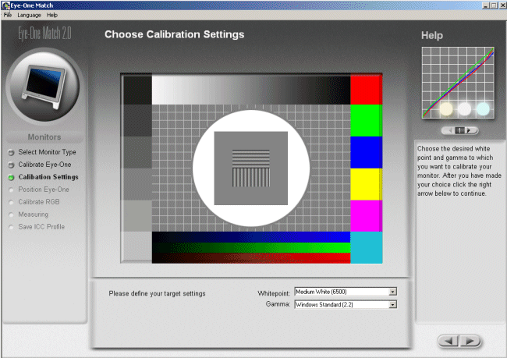Open the Language menu
This screenshot has width=507, height=358.
(29, 15)
